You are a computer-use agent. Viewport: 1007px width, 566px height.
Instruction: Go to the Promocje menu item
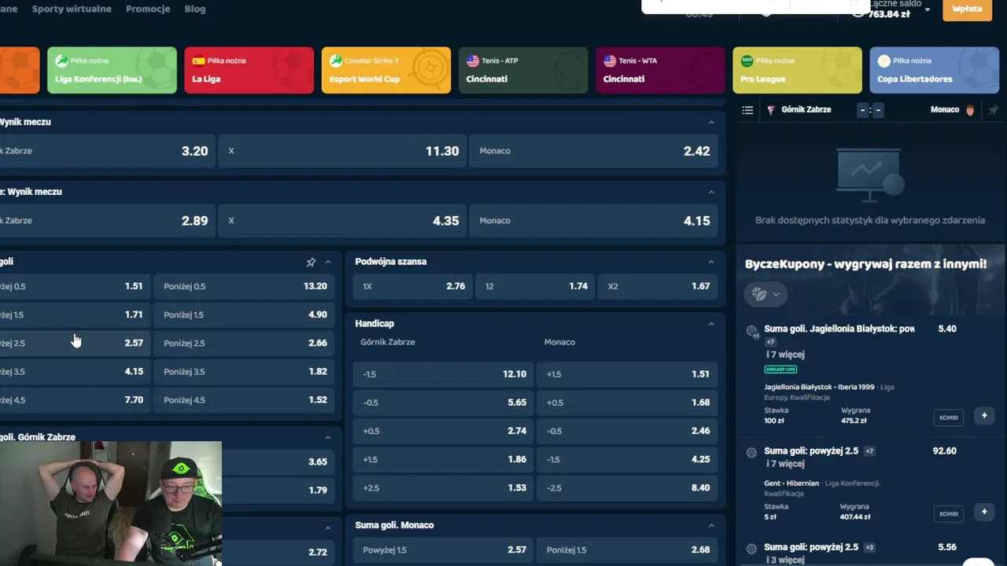(x=148, y=9)
